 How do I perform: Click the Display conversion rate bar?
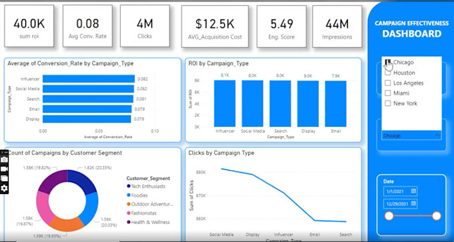pos(87,119)
